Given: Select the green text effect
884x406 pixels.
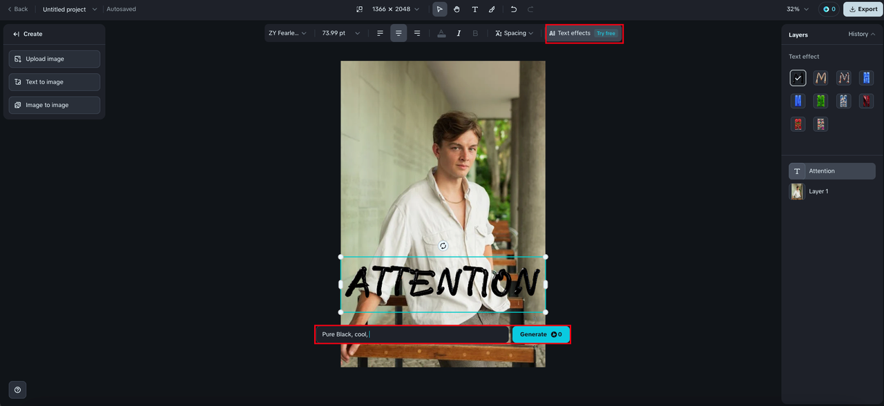Looking at the screenshot, I should coord(820,101).
